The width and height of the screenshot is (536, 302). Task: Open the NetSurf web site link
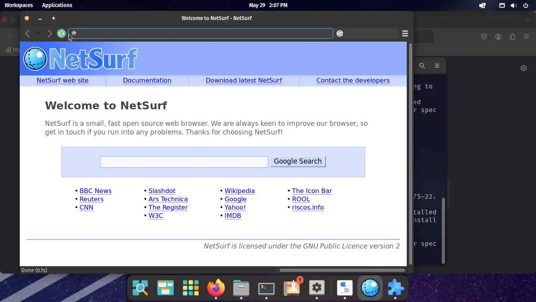click(63, 80)
